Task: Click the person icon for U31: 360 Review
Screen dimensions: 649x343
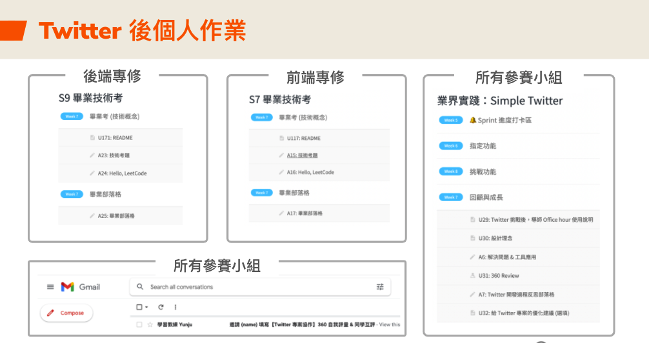Action: pyautogui.click(x=473, y=275)
